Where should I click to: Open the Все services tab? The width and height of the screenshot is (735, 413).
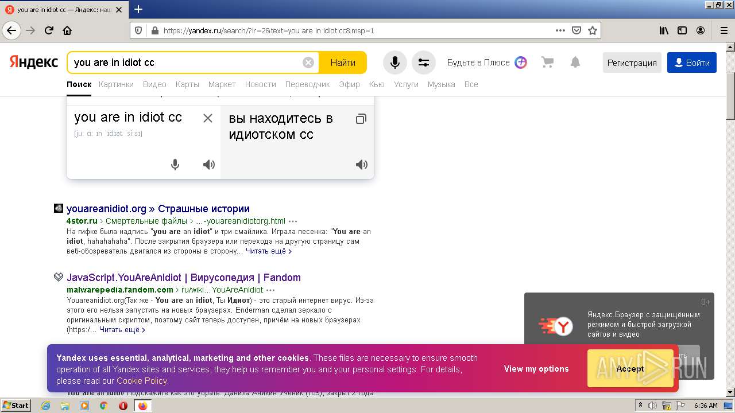[x=471, y=84]
